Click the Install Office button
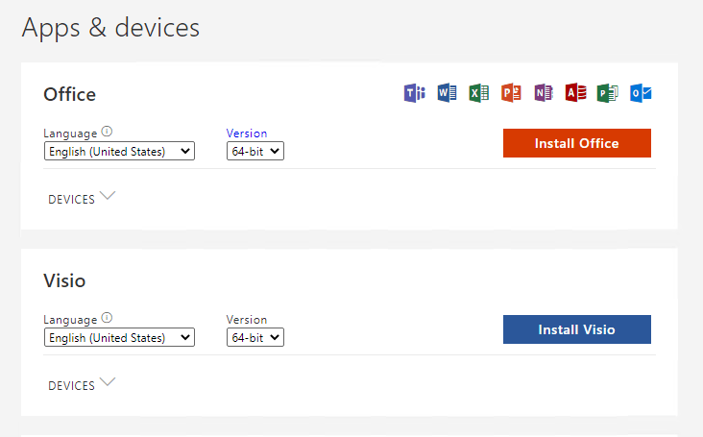 tap(576, 143)
